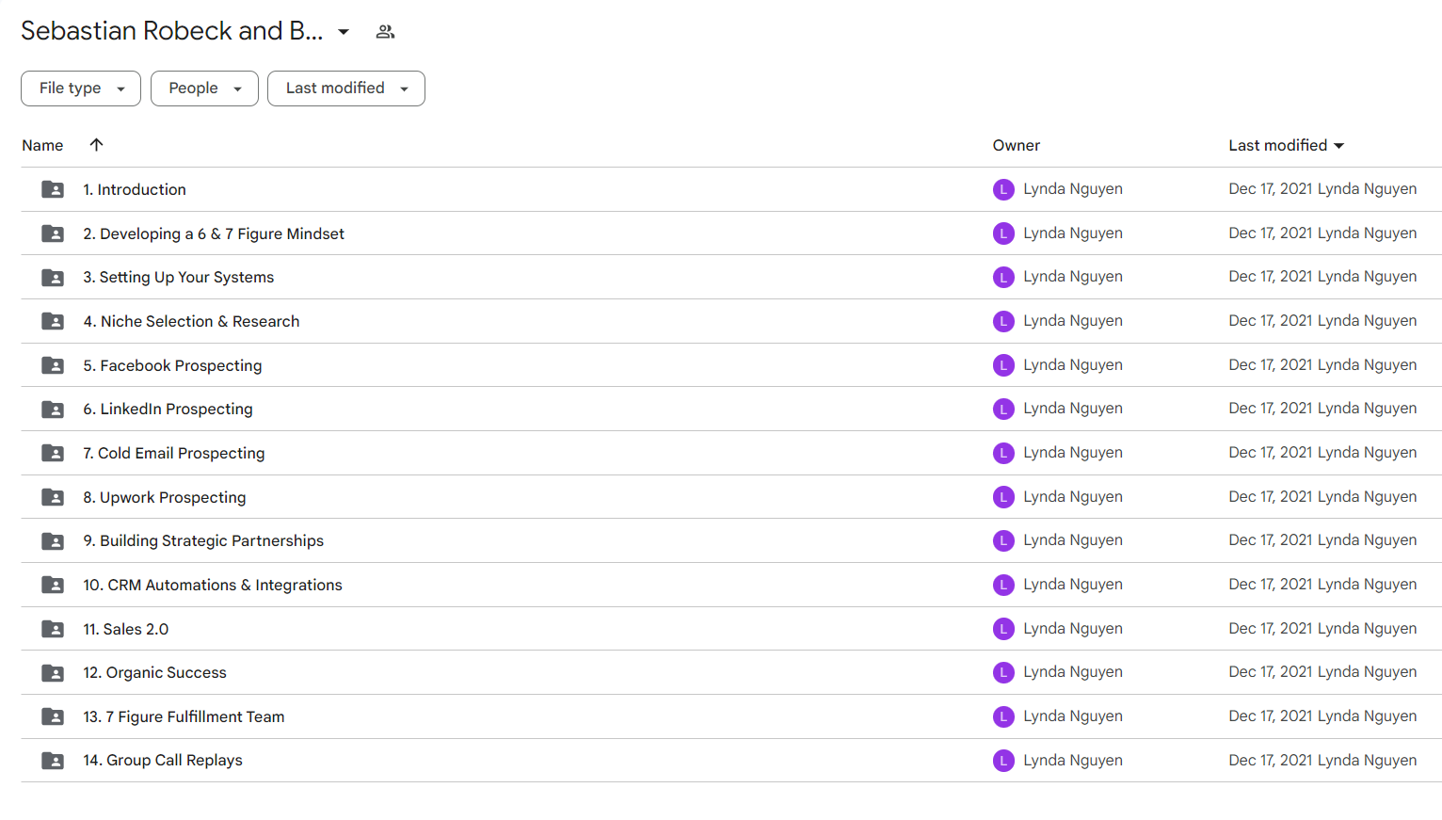The image size is (1442, 820).
Task: Click folder icon for 14. Group Call Replays
Action: click(53, 761)
